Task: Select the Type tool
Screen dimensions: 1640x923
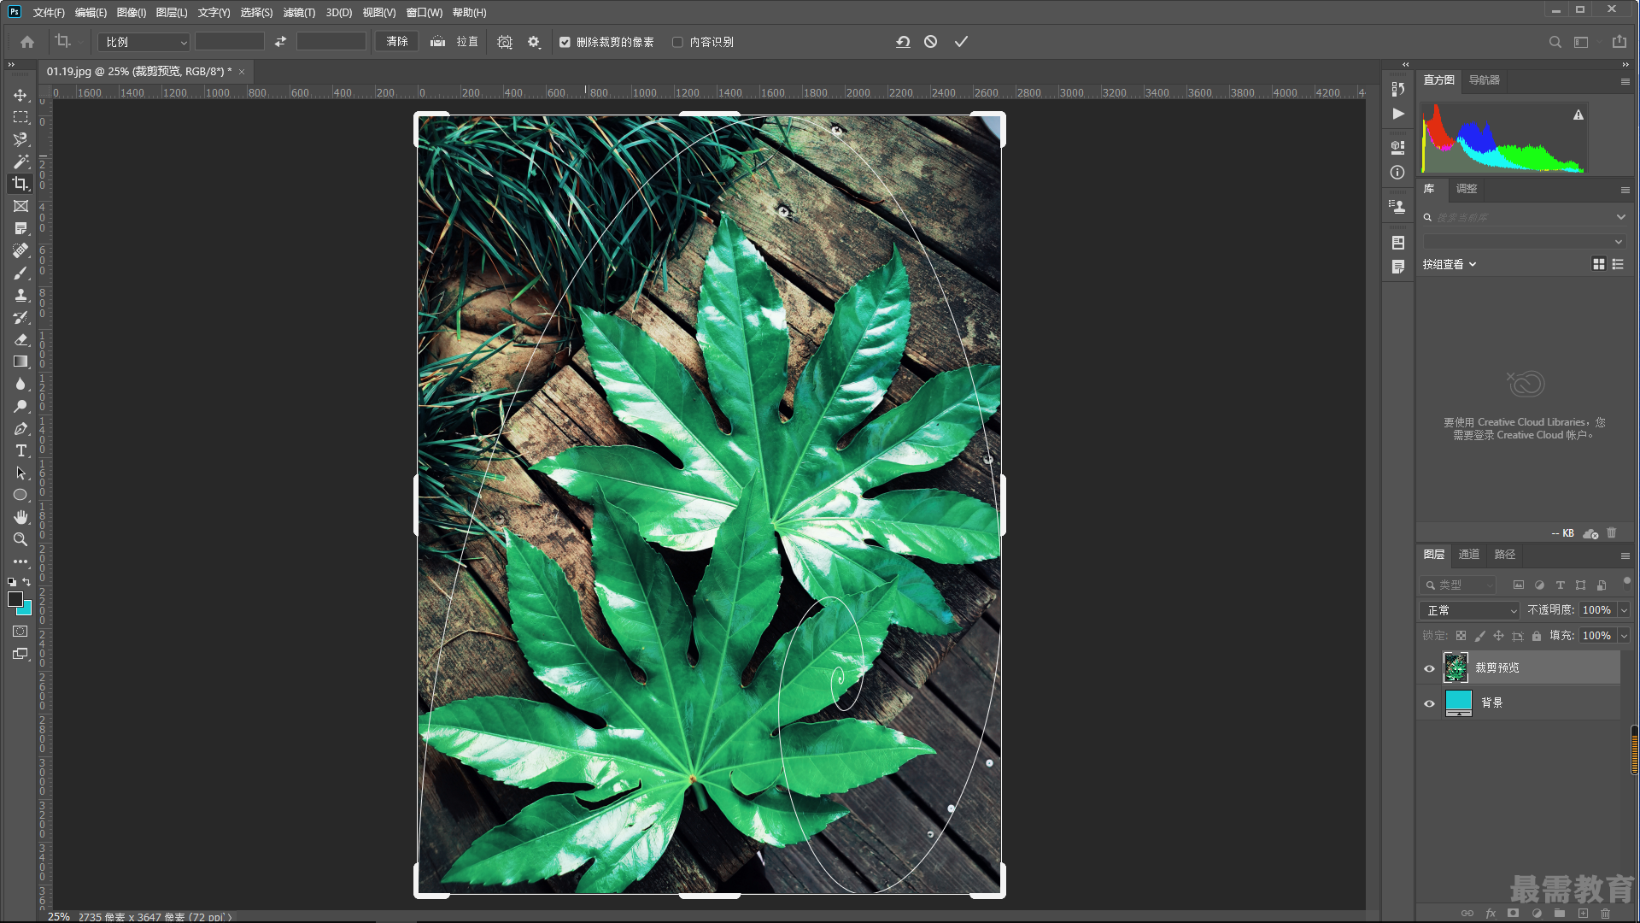Action: pos(20,450)
